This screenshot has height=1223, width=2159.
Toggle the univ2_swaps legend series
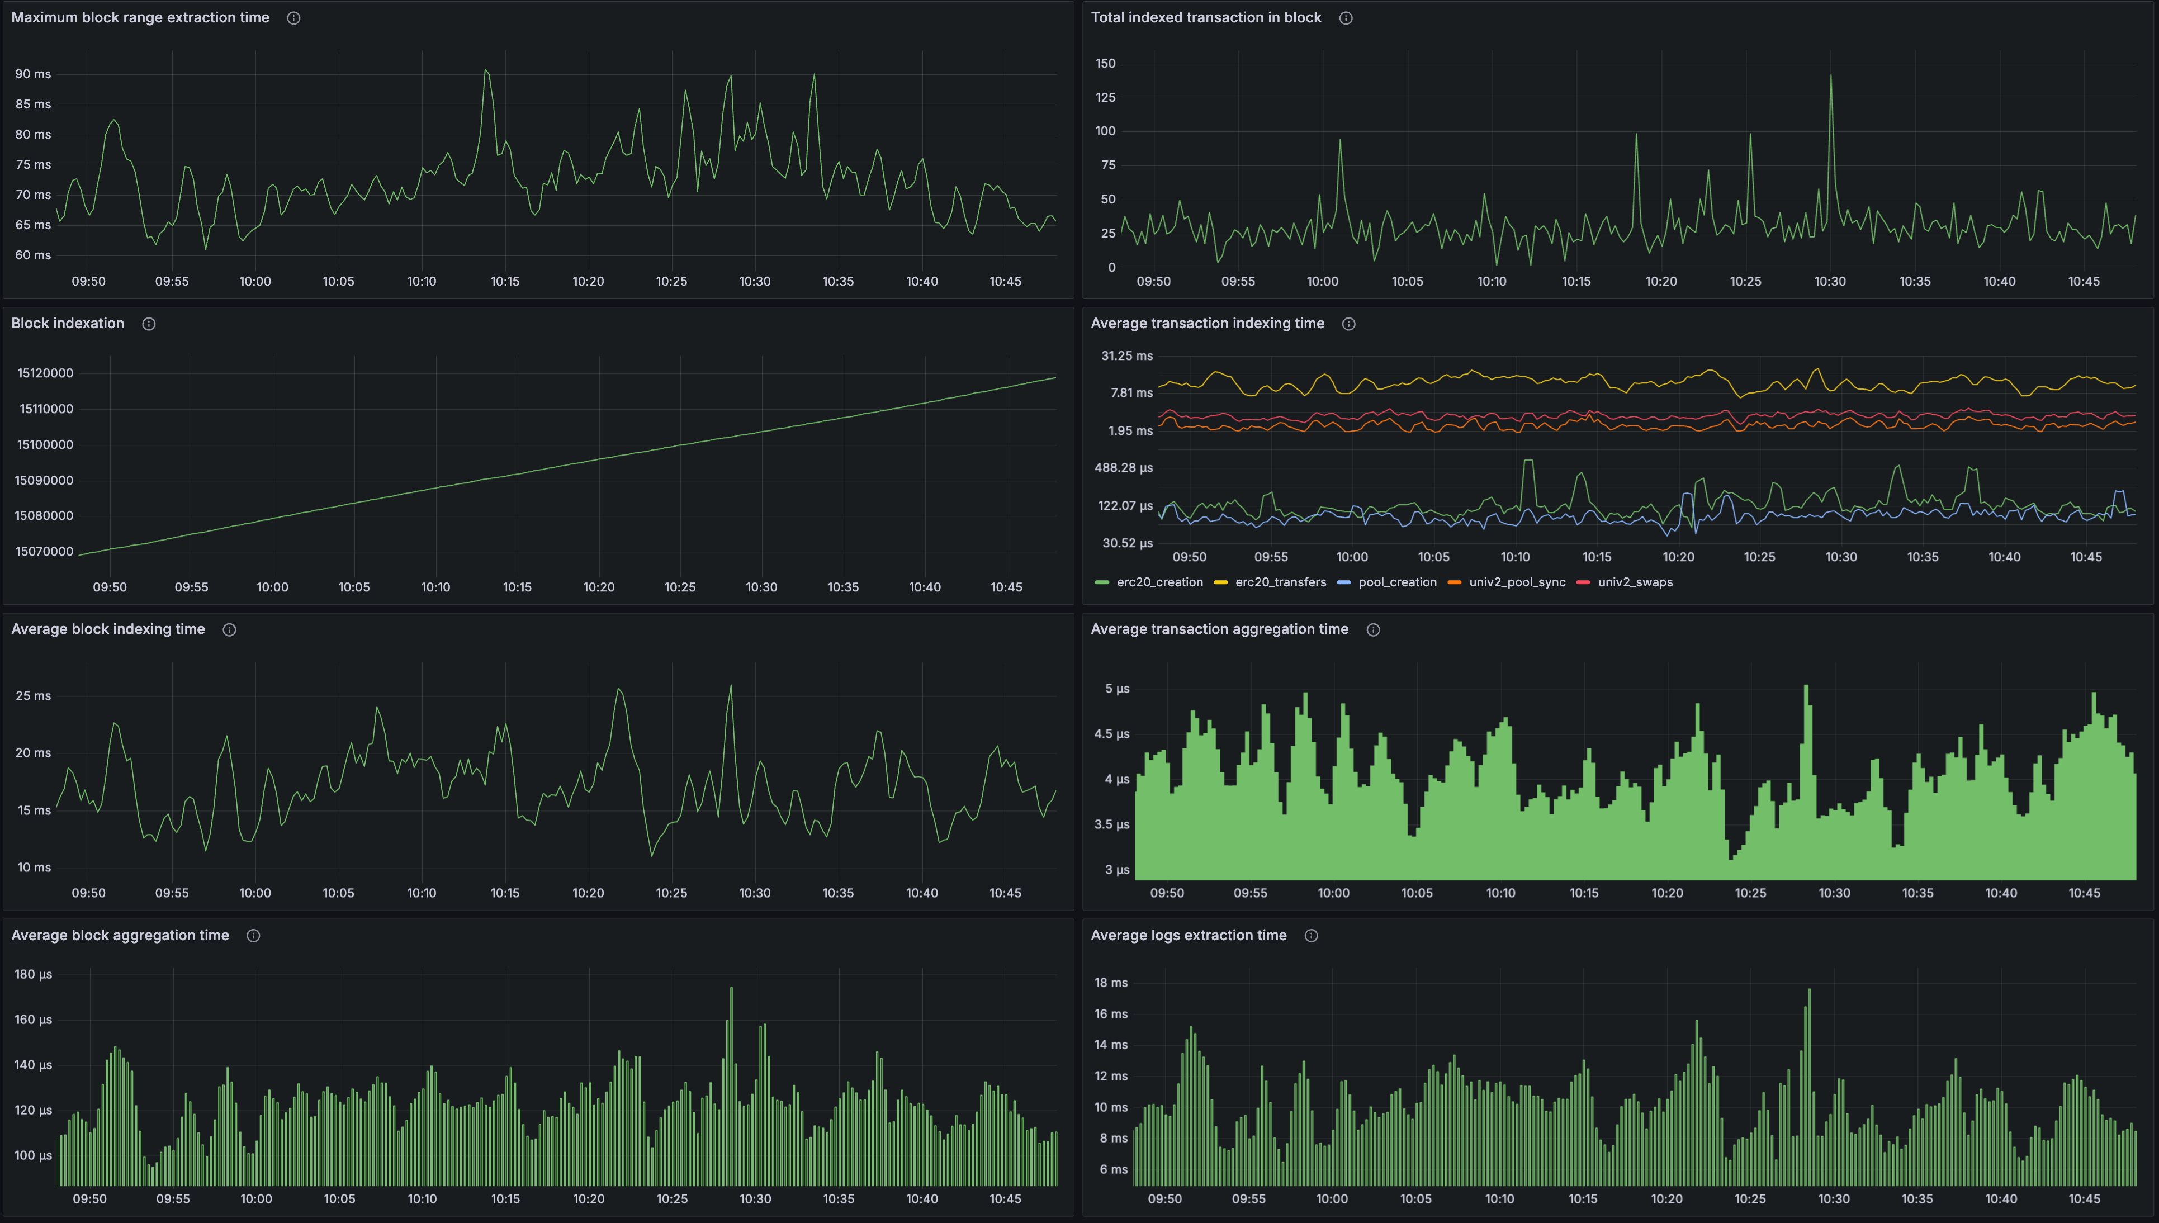coord(1635,582)
